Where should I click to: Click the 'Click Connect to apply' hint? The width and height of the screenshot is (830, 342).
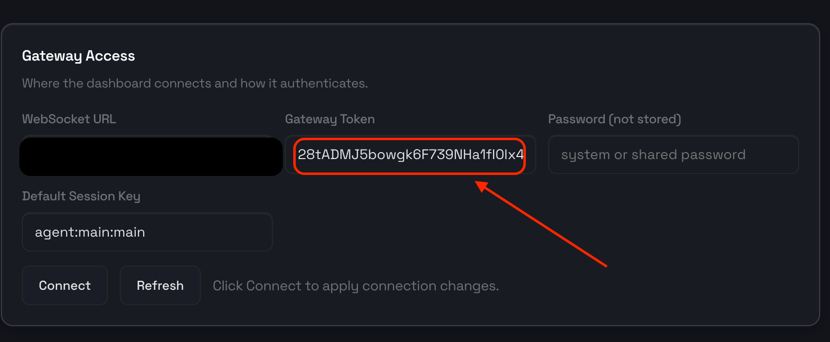click(356, 286)
